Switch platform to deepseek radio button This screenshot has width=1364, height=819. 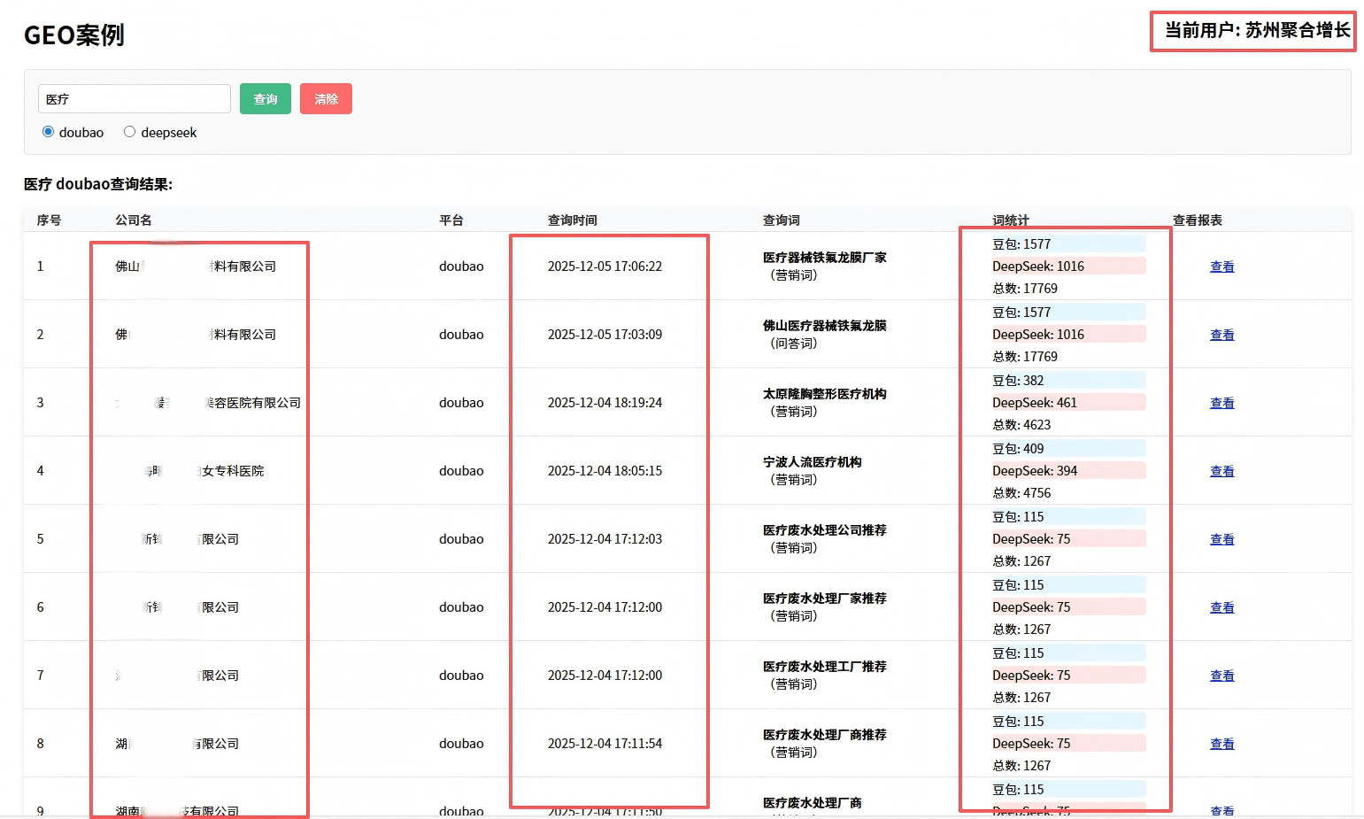(130, 132)
